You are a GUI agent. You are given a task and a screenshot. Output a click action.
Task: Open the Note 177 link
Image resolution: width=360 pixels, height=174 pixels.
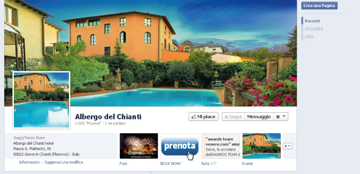pyautogui.click(x=209, y=163)
